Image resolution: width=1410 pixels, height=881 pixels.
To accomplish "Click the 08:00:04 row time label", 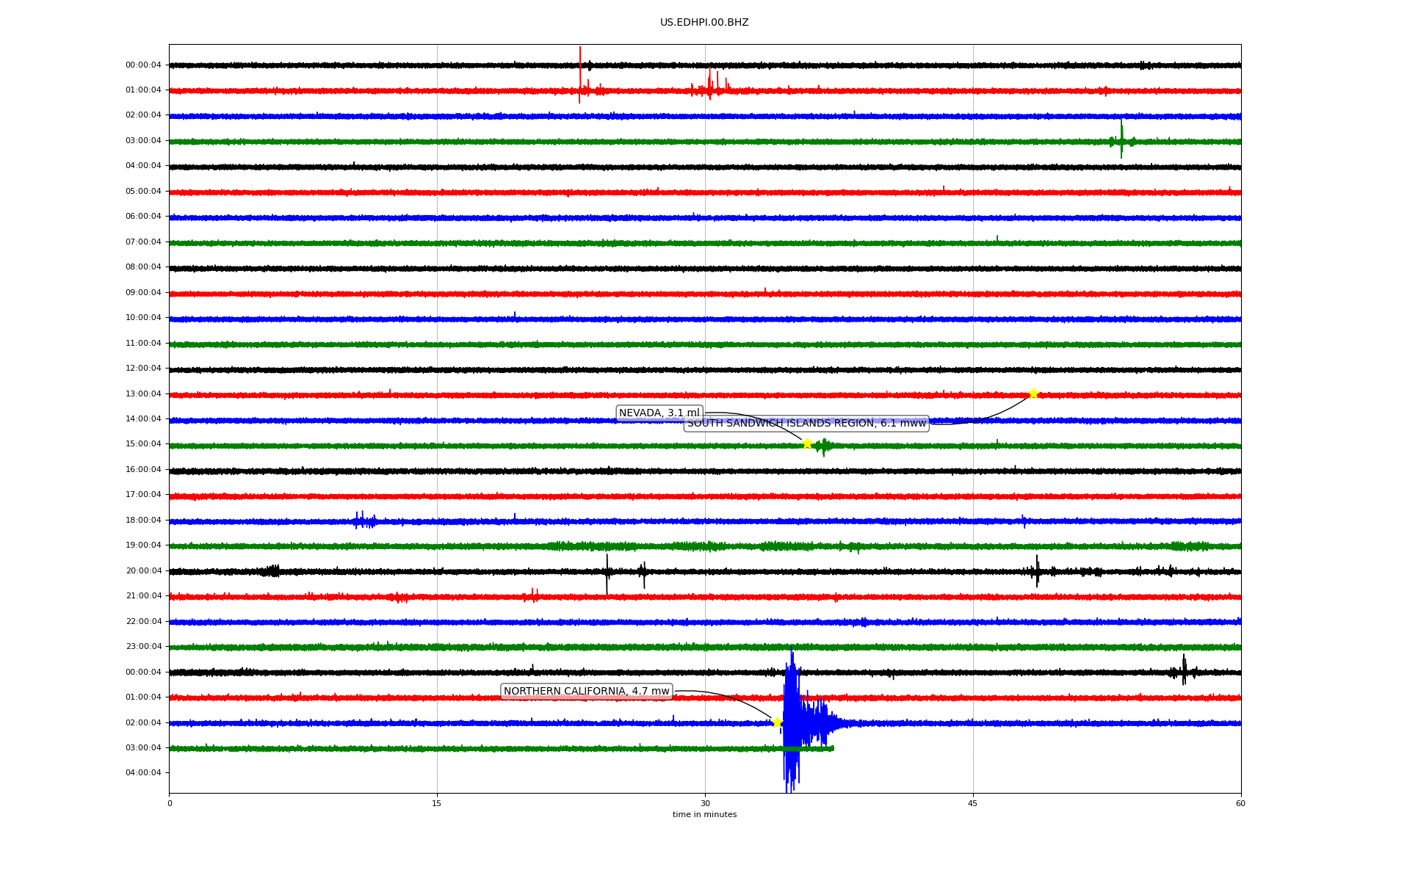I will point(143,267).
